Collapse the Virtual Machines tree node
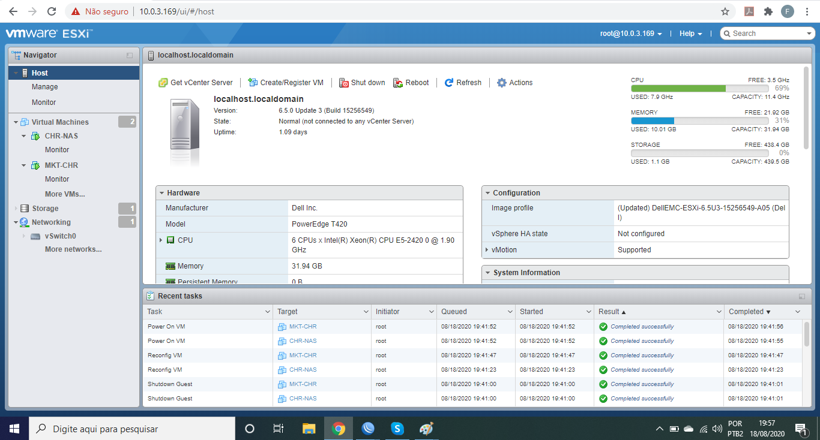This screenshot has height=440, width=820. coord(16,122)
